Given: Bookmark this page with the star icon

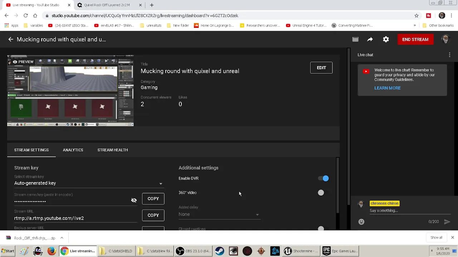Looking at the screenshot, I should [416, 15].
